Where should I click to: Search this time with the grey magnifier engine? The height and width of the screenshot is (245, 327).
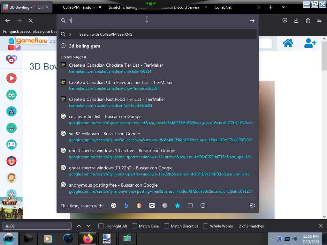pos(165,206)
